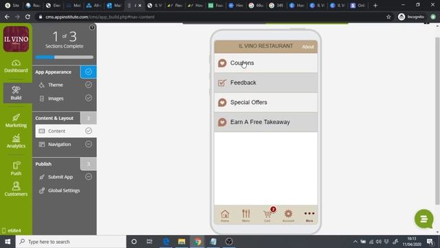Click the Earn A Free Takeaway icon
Screen dimensions: 440x248
222,122
